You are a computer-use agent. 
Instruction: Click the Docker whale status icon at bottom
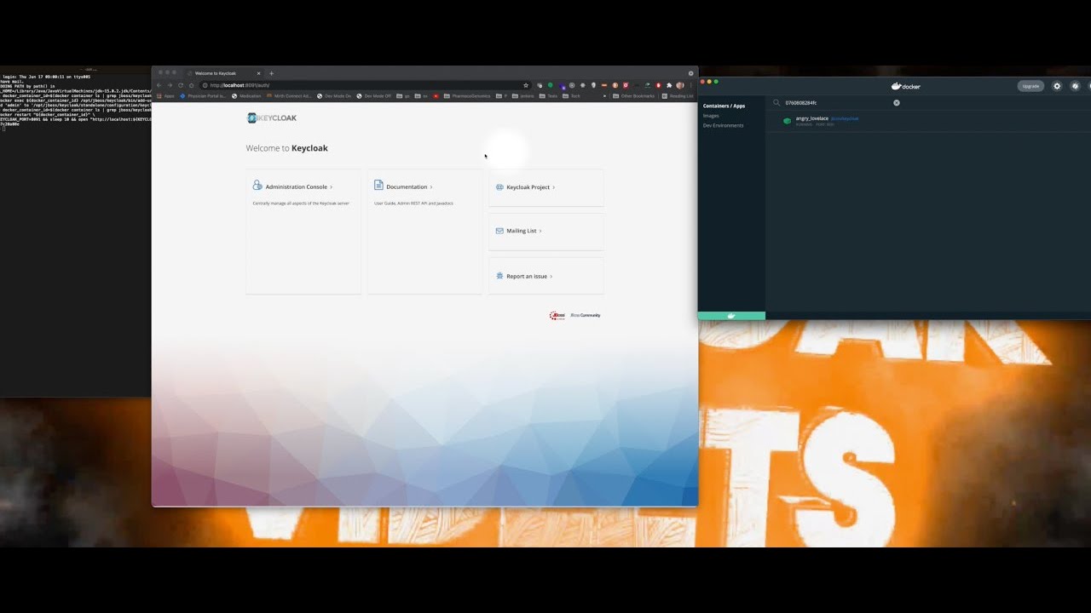[x=730, y=316]
